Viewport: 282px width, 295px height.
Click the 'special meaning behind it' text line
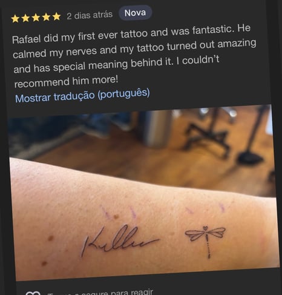[116, 64]
